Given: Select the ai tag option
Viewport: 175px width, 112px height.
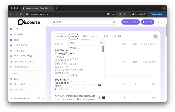Looking at the screenshot, I should point(85,54).
